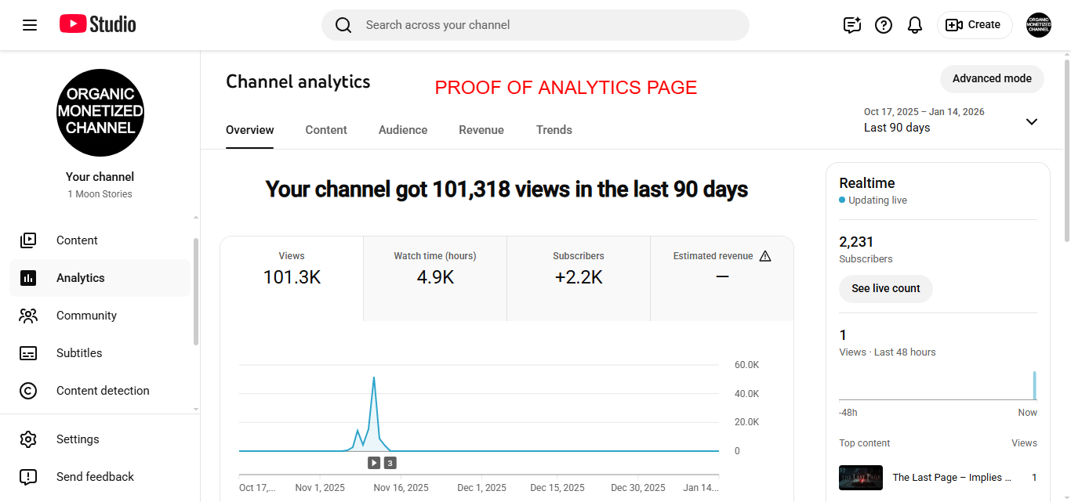Click the YouTube Studio logo

tap(98, 25)
